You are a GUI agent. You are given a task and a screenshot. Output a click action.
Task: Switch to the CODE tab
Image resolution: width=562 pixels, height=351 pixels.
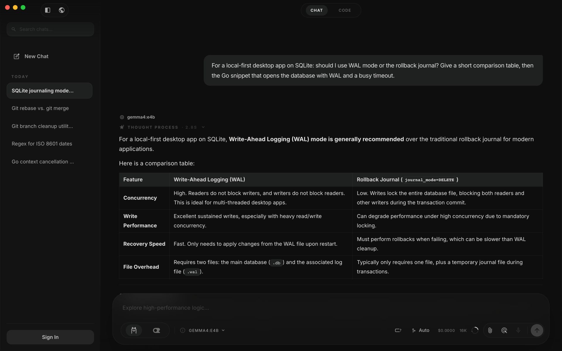[345, 10]
